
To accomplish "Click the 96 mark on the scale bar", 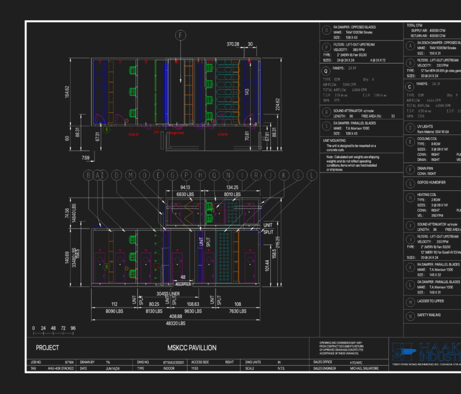I will [x=73, y=328].
